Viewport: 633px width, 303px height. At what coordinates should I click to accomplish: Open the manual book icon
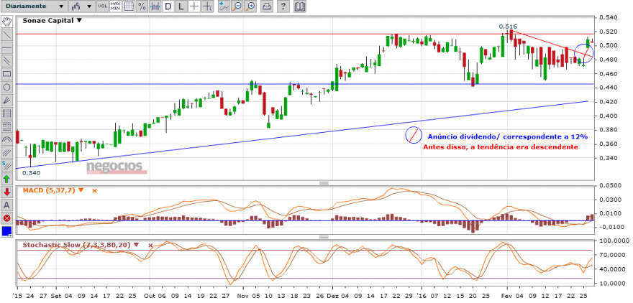tap(300, 6)
